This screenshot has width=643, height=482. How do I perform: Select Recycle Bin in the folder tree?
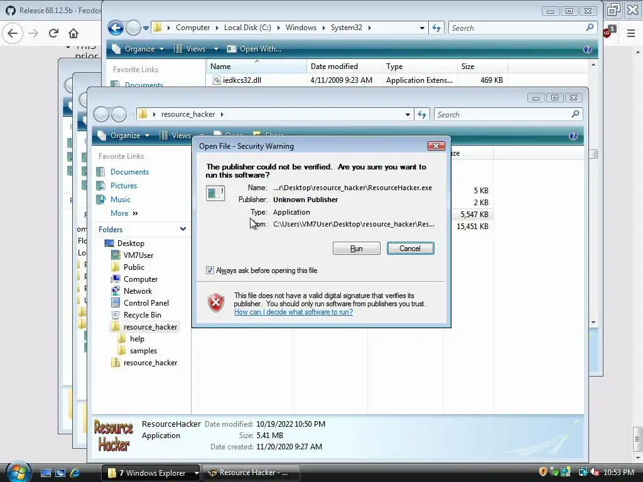click(143, 315)
